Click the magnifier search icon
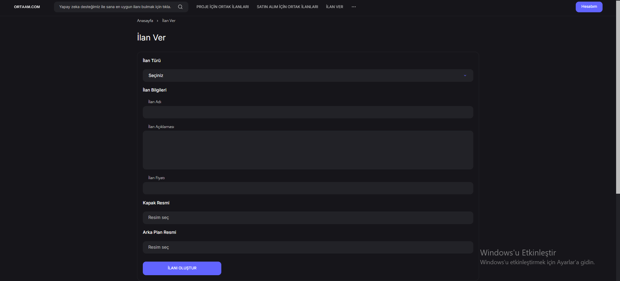The height and width of the screenshot is (281, 620). 180,7
